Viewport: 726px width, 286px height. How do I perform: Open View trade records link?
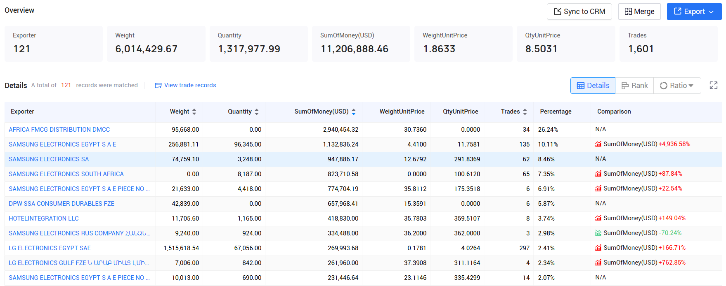(185, 85)
